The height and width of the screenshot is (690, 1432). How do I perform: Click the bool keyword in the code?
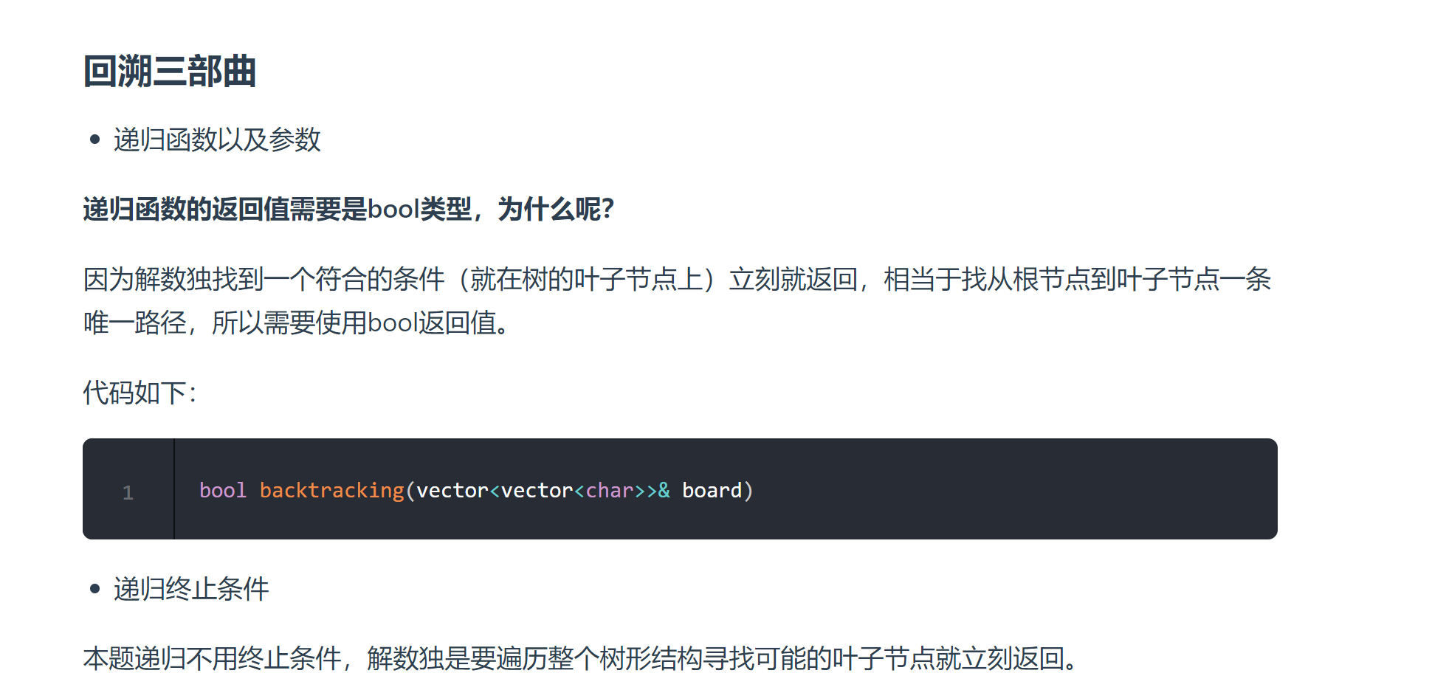pos(222,491)
